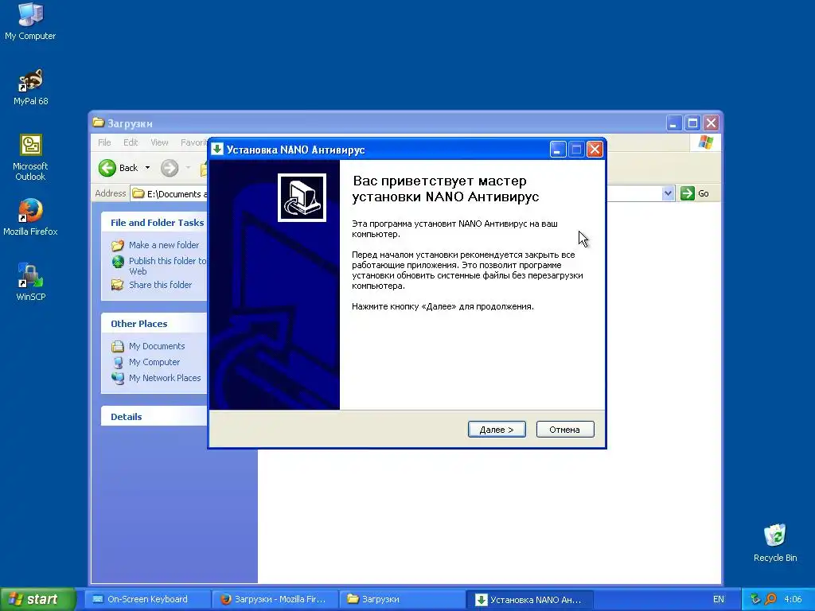Click the clock showing 4:06
815x611 pixels.
[x=793, y=599]
